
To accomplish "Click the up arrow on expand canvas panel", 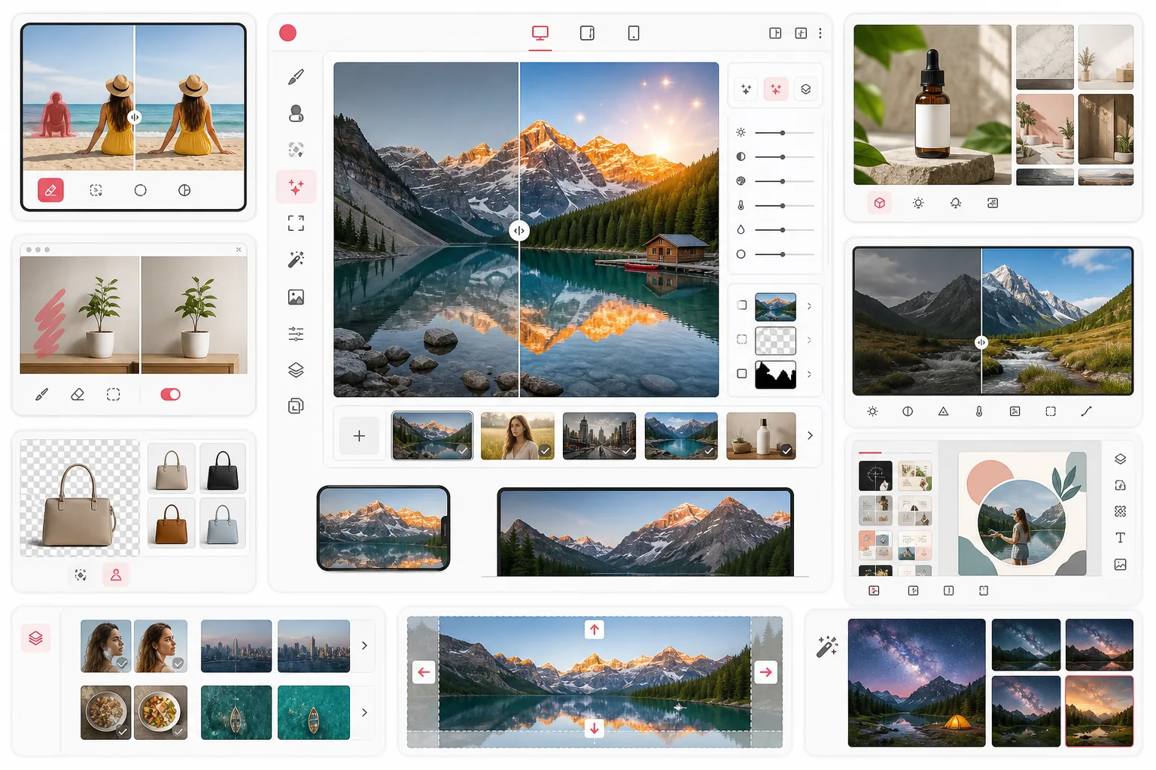I will coord(595,629).
